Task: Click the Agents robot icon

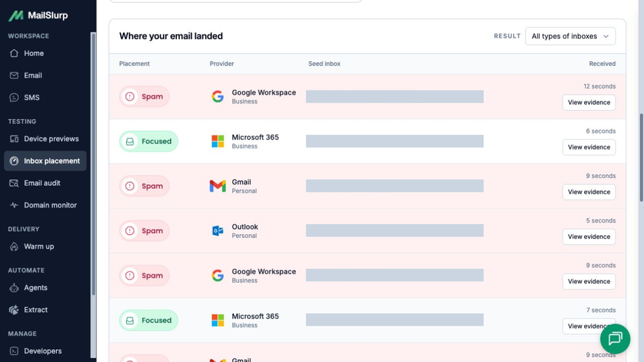Action: click(x=14, y=288)
